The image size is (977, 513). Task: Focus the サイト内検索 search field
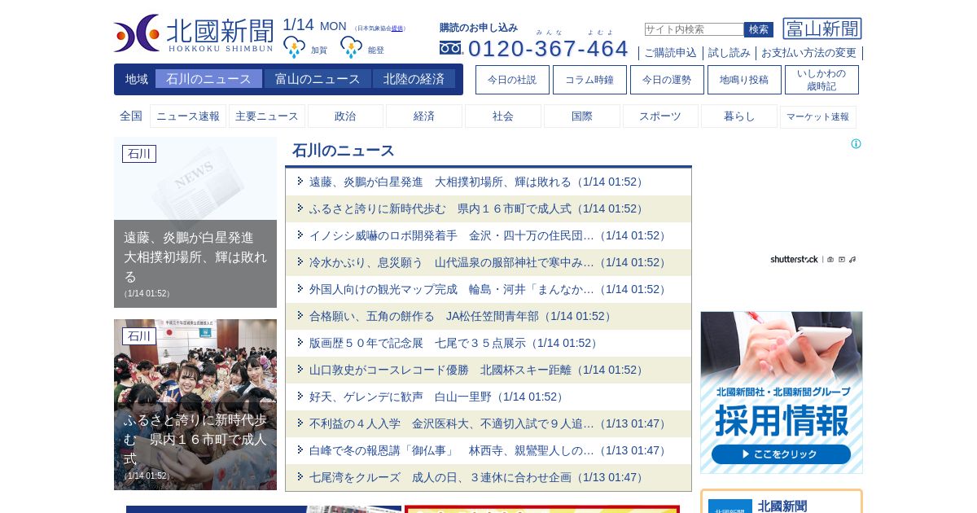[694, 29]
